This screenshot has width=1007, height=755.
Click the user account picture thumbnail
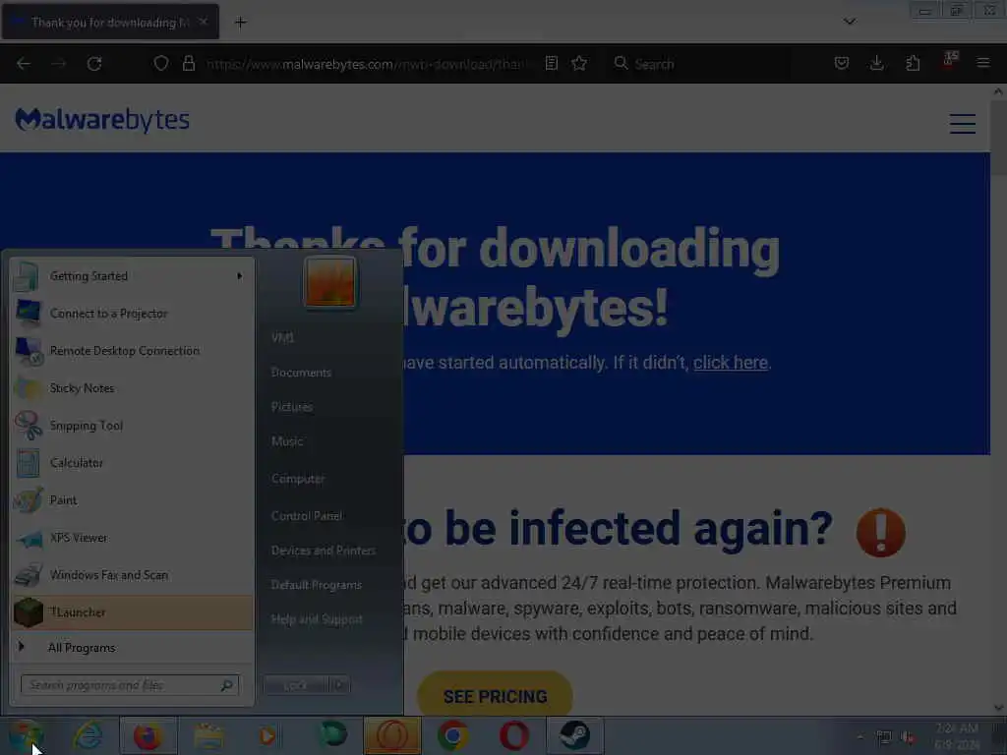(x=330, y=282)
